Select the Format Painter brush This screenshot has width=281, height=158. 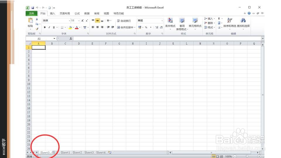(37, 29)
